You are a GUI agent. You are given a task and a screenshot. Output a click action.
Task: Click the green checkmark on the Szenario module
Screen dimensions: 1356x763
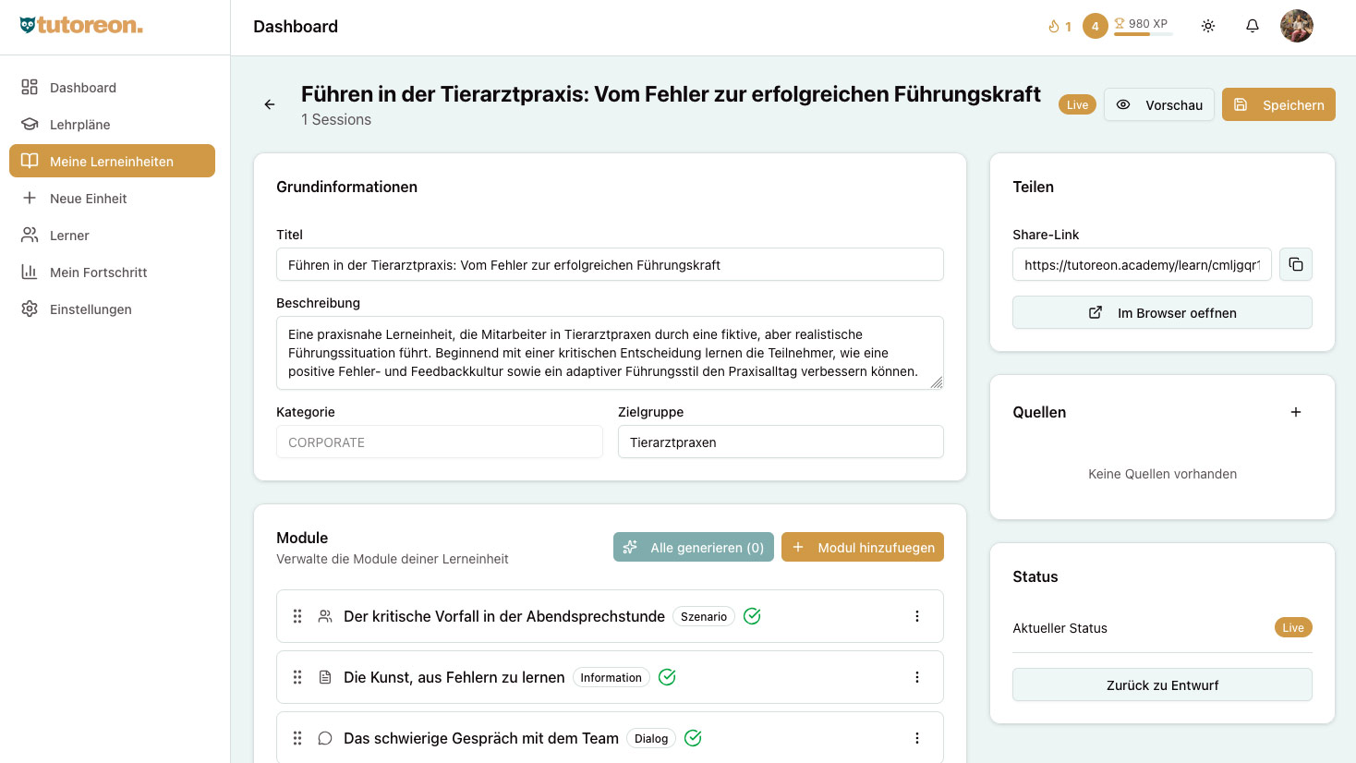coord(751,615)
